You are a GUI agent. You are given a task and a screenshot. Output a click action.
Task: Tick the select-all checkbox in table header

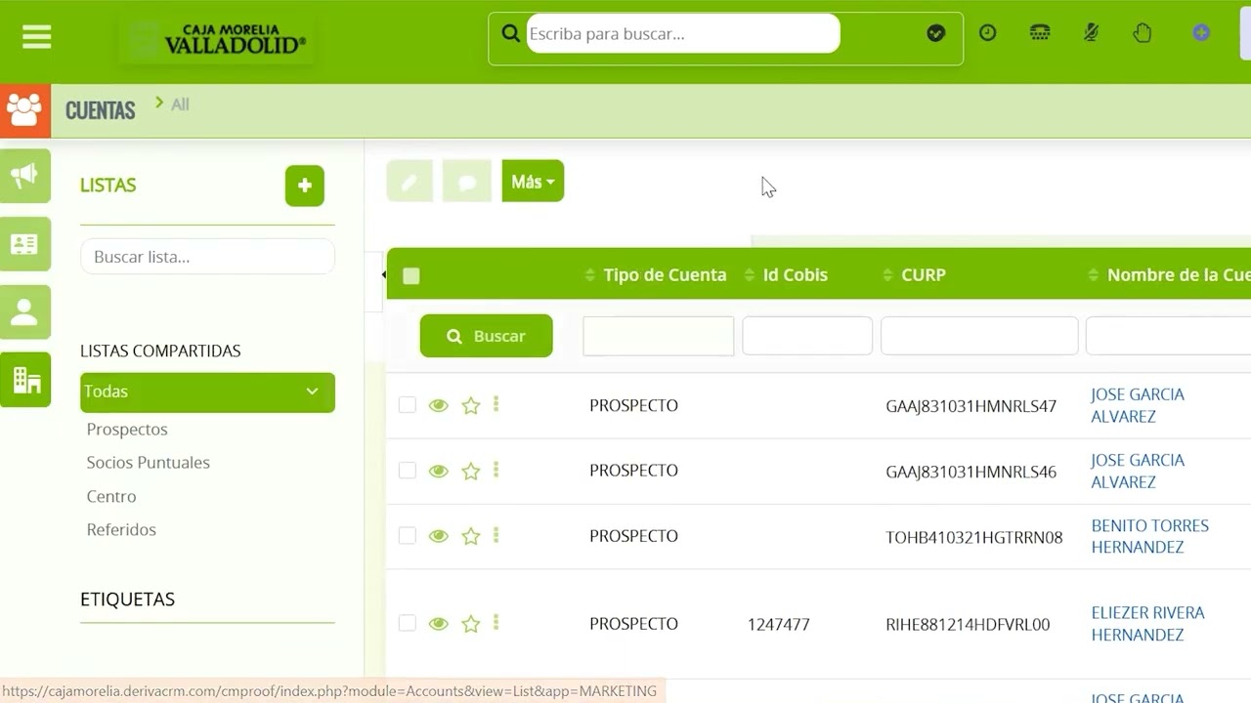[x=411, y=276]
